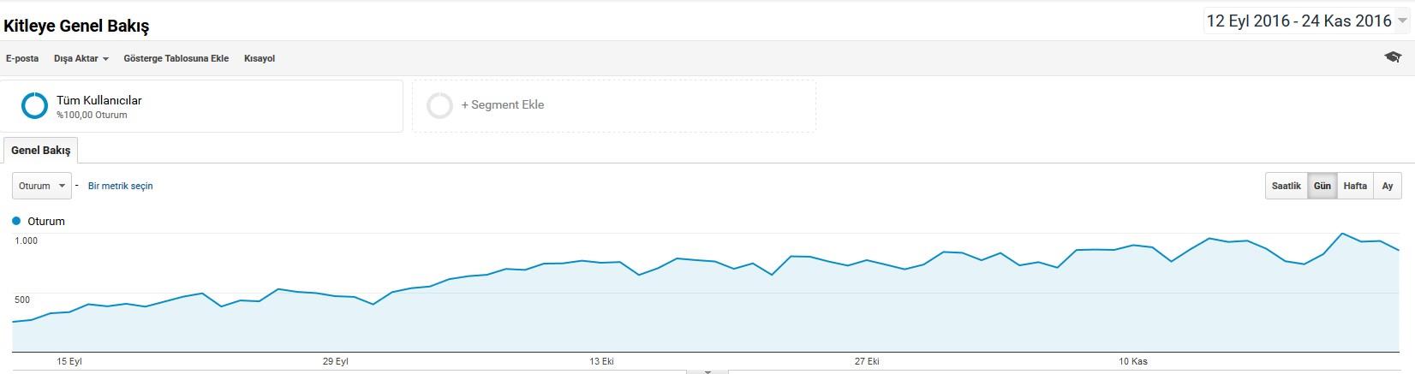The image size is (1415, 374).
Task: Click Gösterge Tablosuna Ekle
Action: 176,59
